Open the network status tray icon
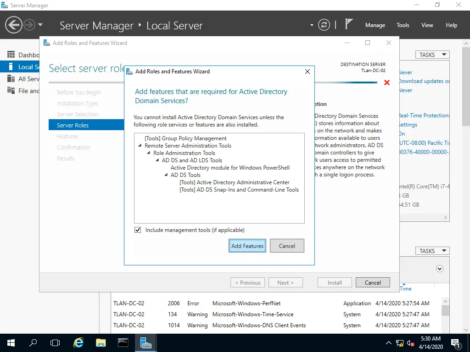 (x=400, y=343)
